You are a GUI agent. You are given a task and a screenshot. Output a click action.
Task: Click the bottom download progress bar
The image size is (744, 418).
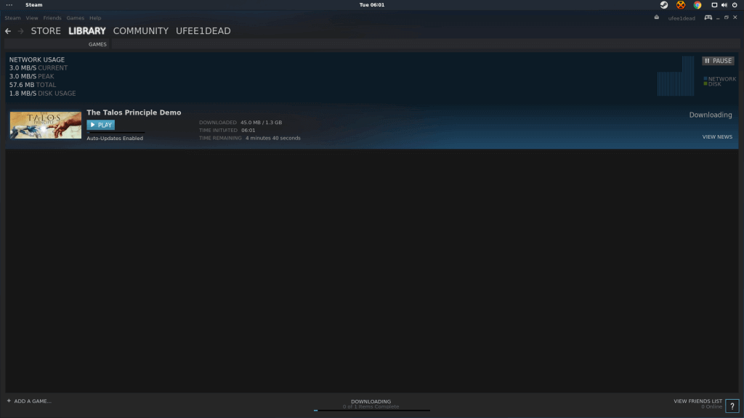click(372, 411)
